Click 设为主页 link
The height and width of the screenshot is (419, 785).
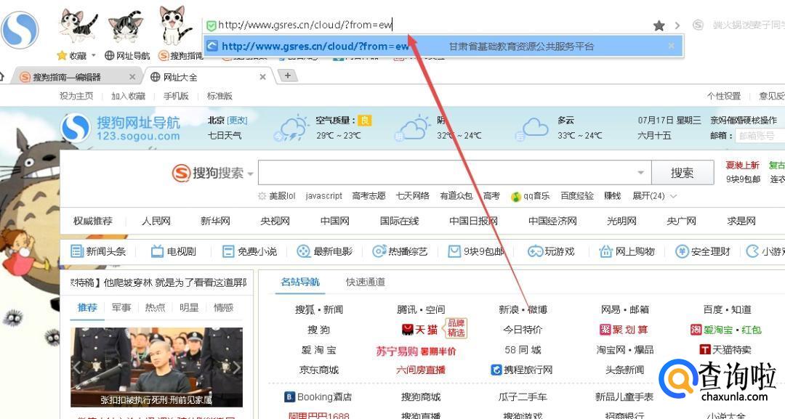pyautogui.click(x=76, y=96)
